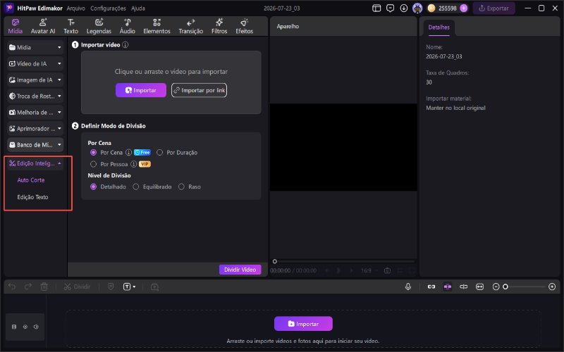Open the Legendas subtitles tab
Screen dimensions: 564x352
point(99,26)
